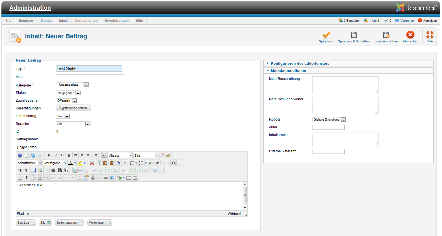
Task: Toggle bold formatting in the editor
Action: coord(49,156)
